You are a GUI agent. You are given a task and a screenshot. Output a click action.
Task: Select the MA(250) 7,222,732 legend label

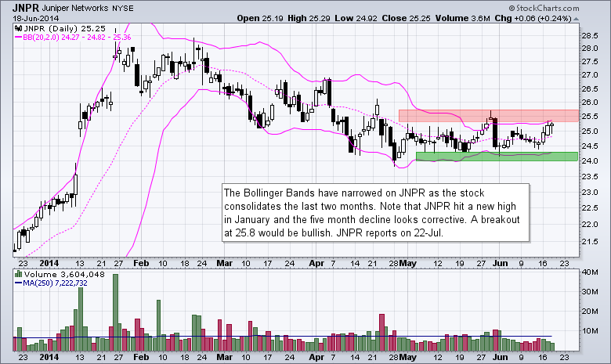click(55, 283)
